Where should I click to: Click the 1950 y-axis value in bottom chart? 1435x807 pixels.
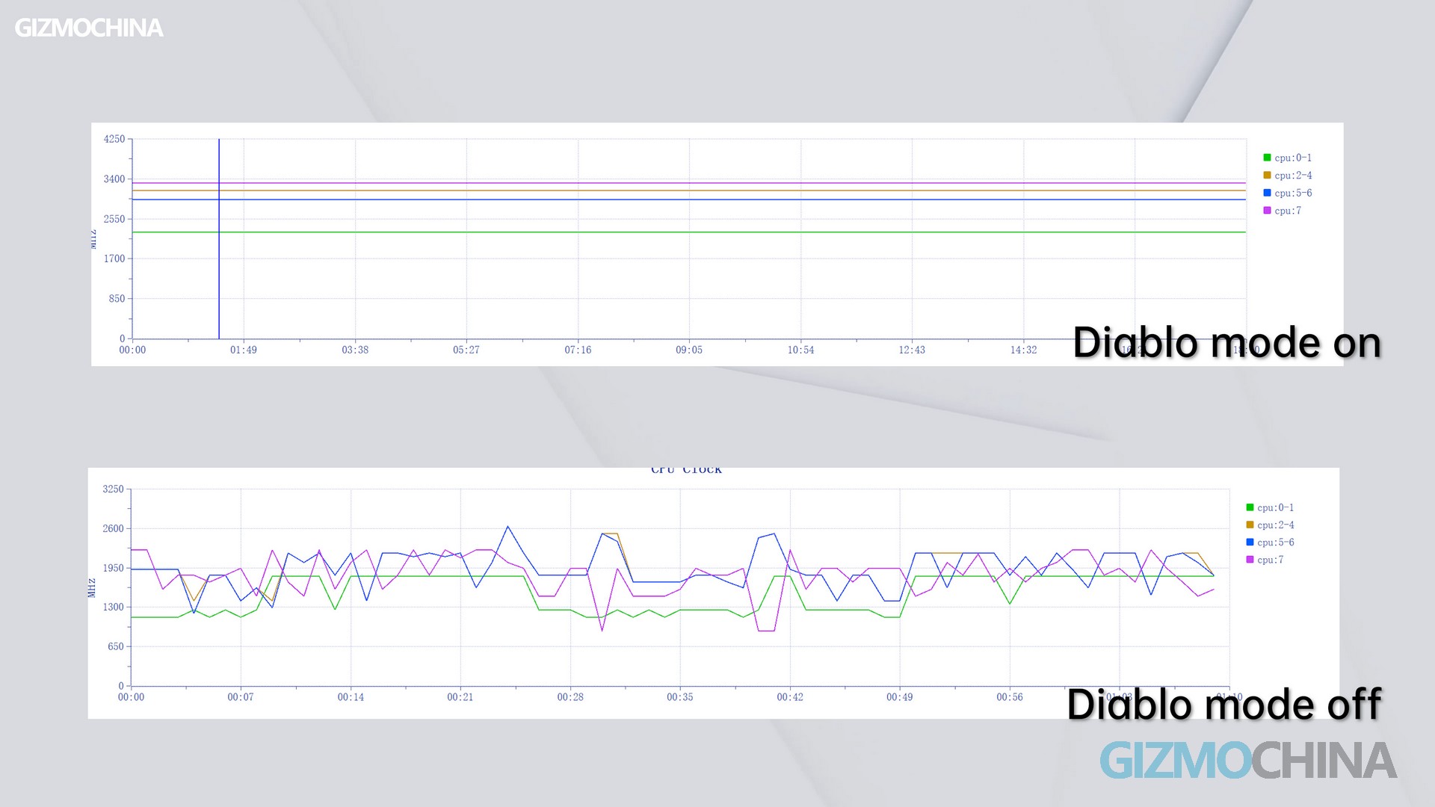(x=113, y=568)
